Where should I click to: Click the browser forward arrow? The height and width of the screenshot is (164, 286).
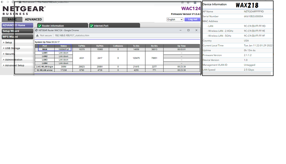click(x=7, y=2)
